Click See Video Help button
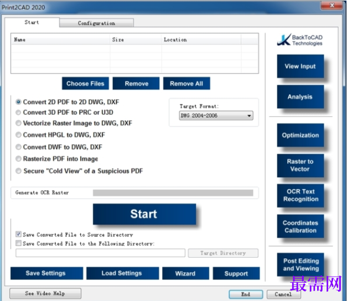 click(45, 293)
